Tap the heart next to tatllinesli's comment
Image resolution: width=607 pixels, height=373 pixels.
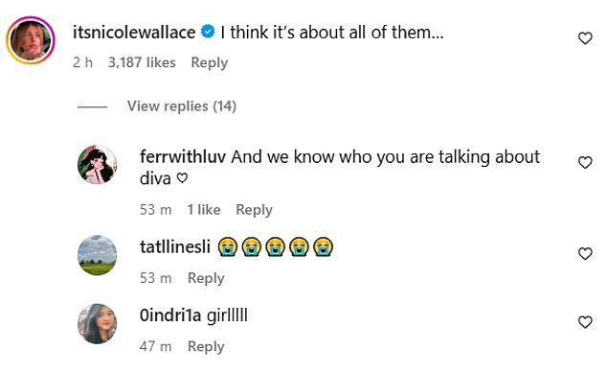coord(585,253)
